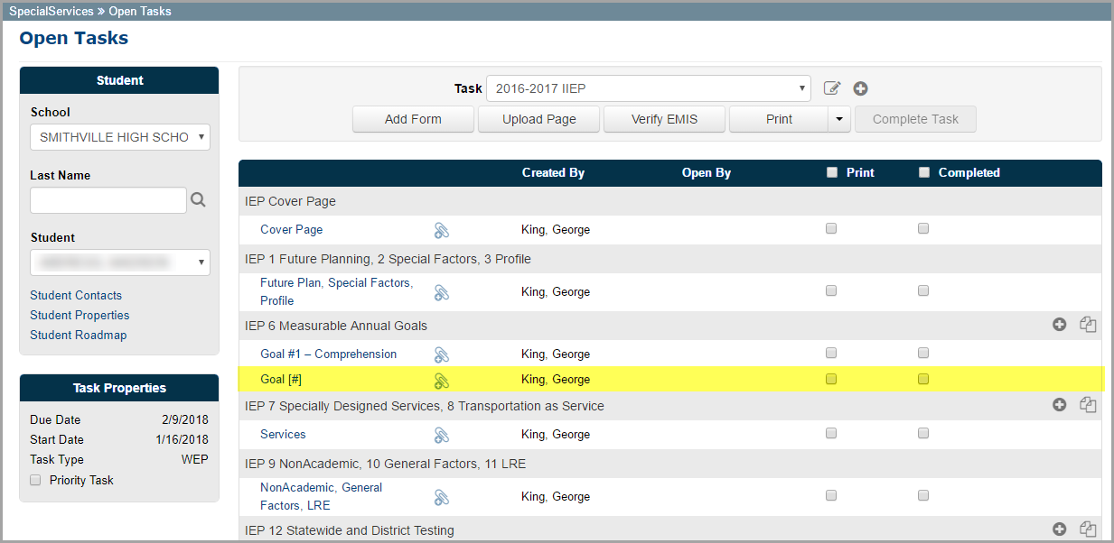The image size is (1114, 543).
Task: Toggle the Completed header select-all checkbox
Action: 923,172
